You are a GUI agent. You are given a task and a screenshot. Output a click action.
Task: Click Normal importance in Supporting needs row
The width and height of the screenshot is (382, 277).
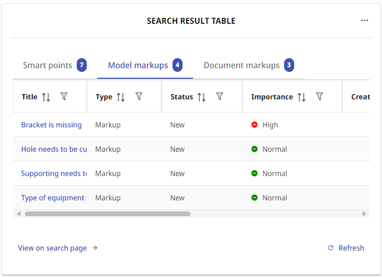click(275, 173)
